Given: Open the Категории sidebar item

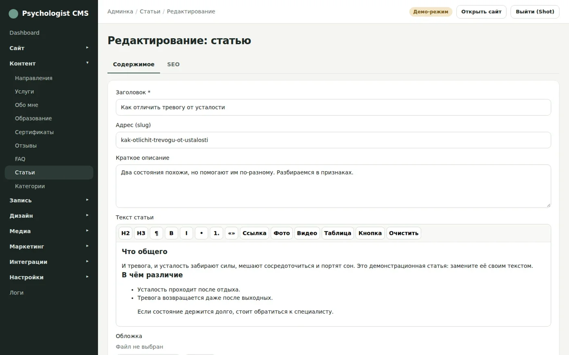Looking at the screenshot, I should [49, 186].
